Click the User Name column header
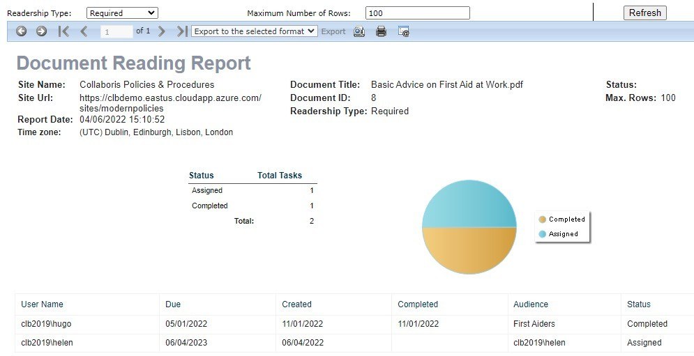The image size is (694, 356). pyautogui.click(x=42, y=304)
